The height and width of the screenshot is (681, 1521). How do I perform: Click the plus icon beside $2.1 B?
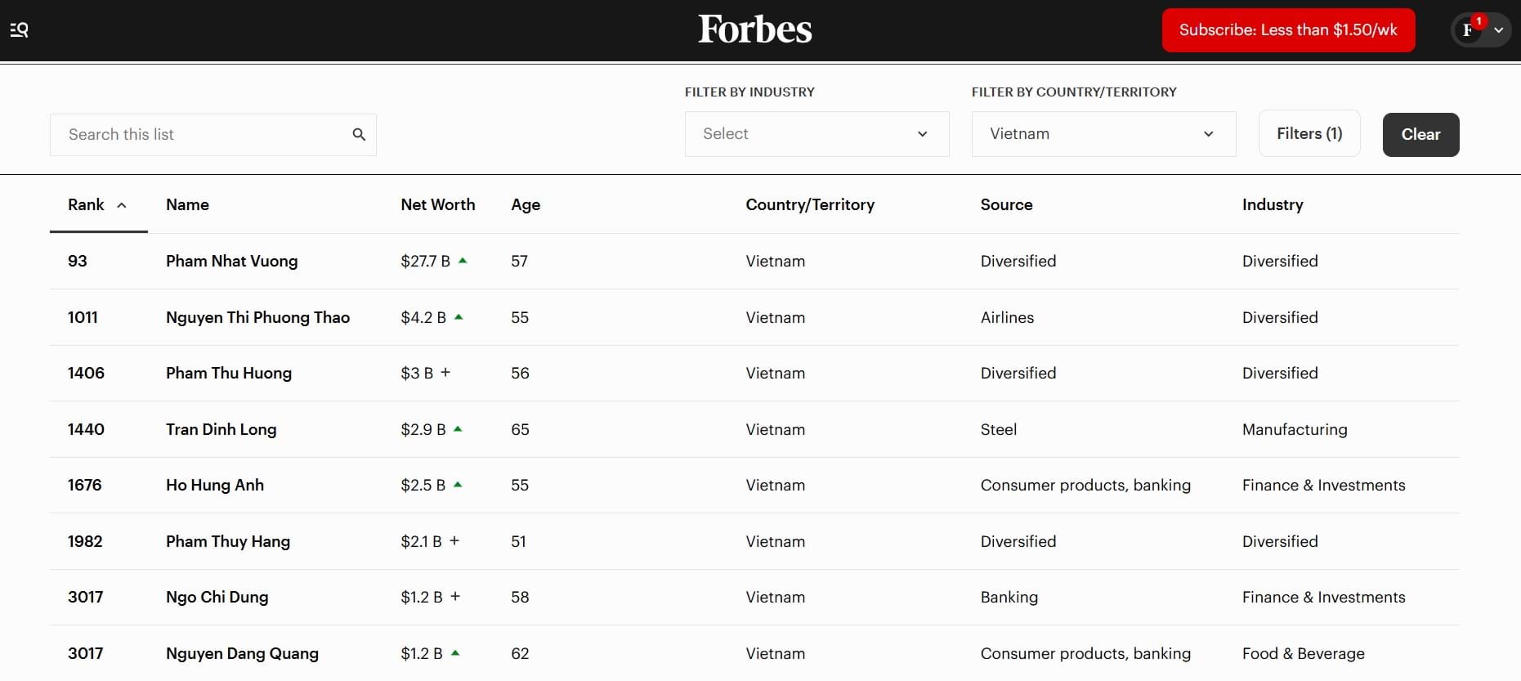point(454,541)
